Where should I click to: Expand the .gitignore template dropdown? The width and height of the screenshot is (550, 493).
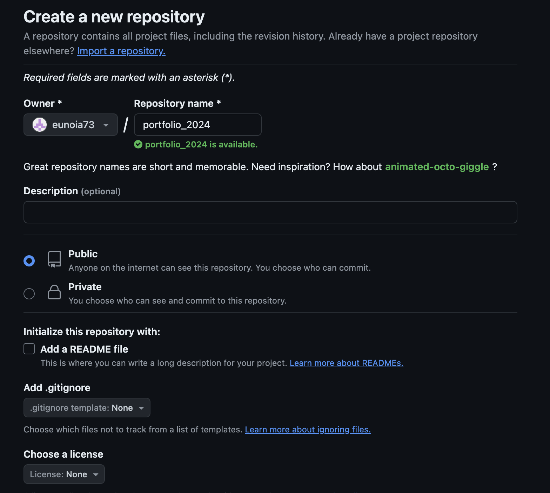click(87, 408)
